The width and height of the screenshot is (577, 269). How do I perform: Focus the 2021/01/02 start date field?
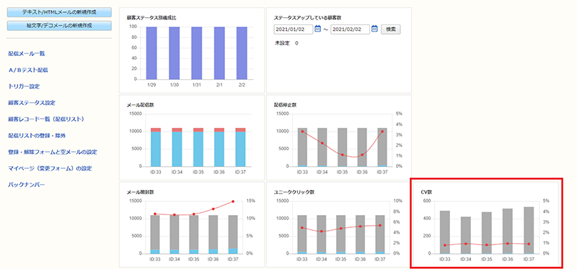coord(294,29)
